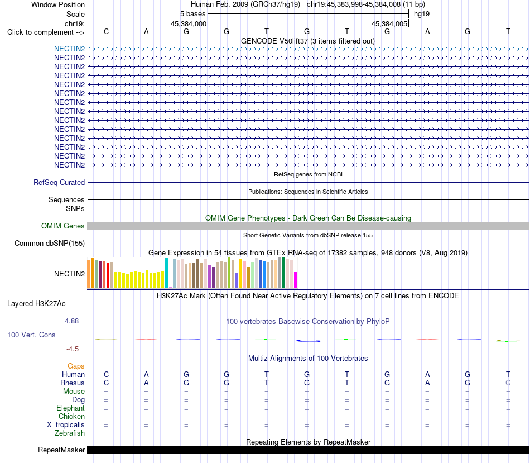Select the Layered H3K27Ac label
530x463 pixels.
(x=36, y=304)
